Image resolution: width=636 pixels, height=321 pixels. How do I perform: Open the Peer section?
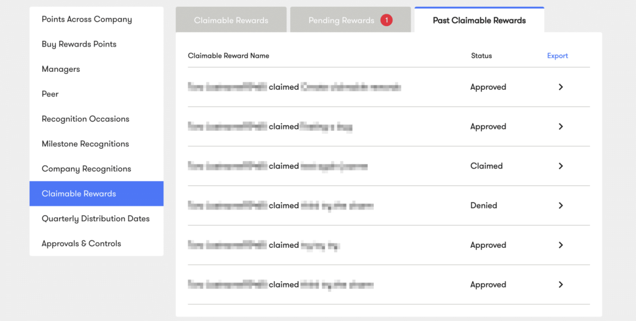96,94
